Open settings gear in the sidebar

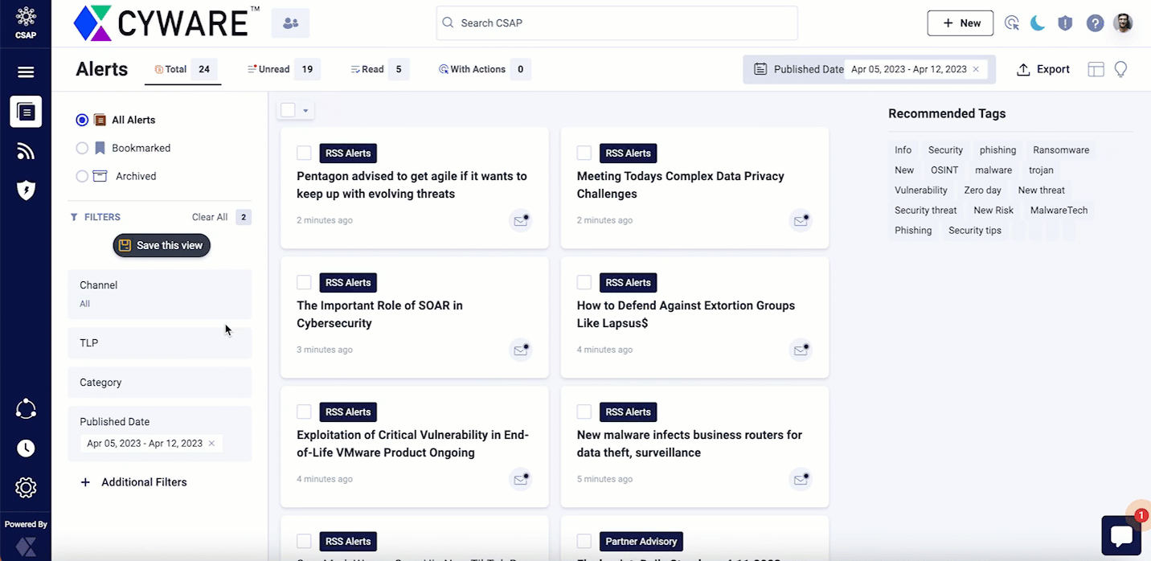pyautogui.click(x=26, y=487)
